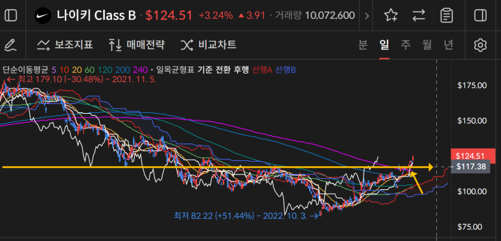Toggle Ichimoku 선행B leading span
This screenshot has width=501, height=241.
click(286, 70)
